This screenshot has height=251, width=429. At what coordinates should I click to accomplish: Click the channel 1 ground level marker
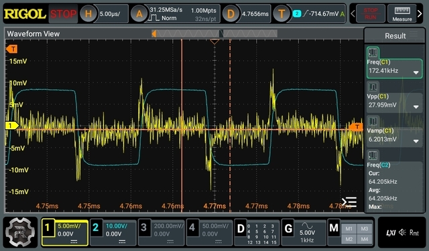pyautogui.click(x=12, y=126)
